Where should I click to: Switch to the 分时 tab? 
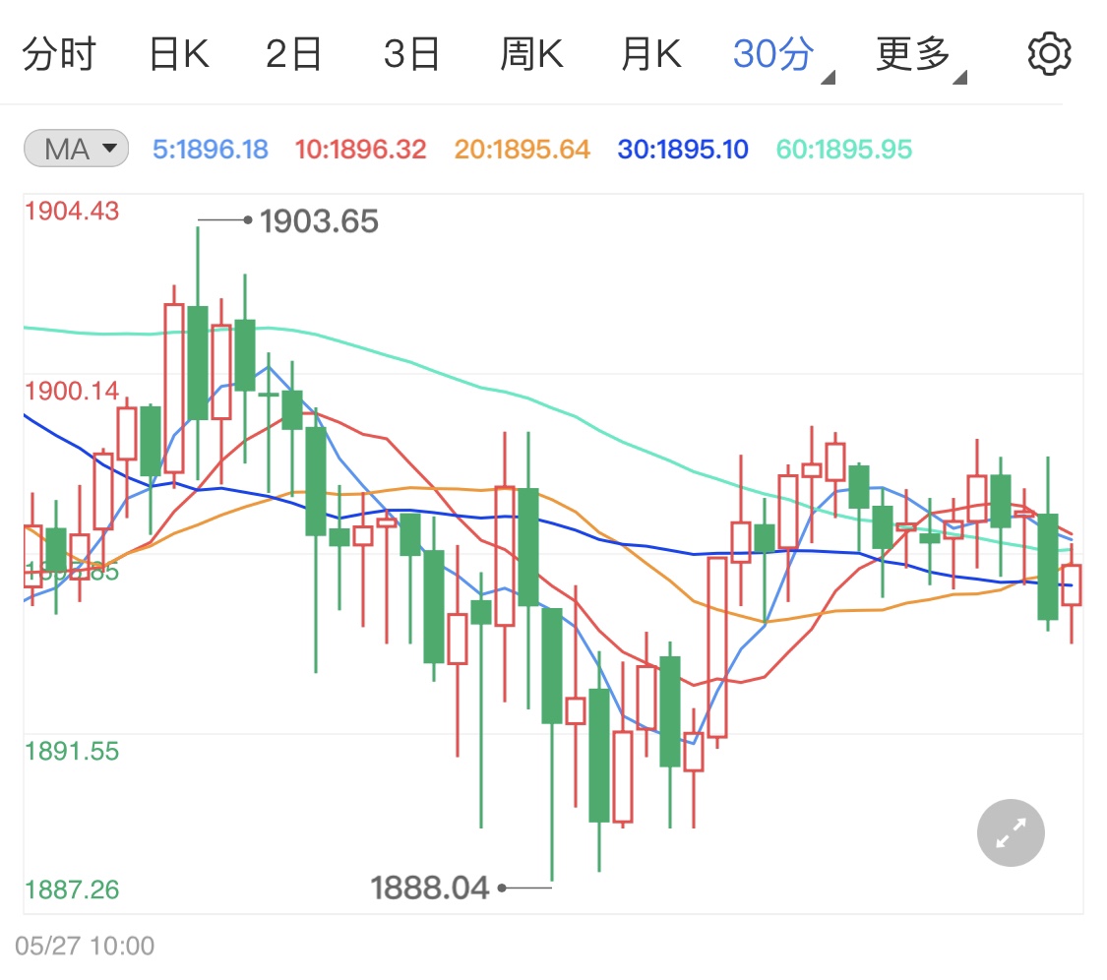click(59, 54)
